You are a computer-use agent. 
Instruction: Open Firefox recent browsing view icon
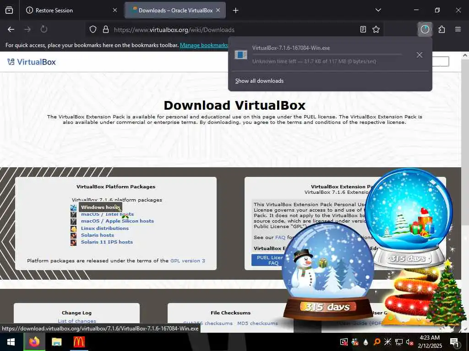[x=9, y=11]
